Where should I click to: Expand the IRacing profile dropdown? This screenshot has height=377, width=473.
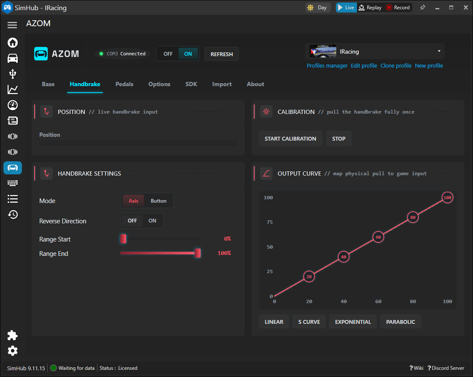click(x=439, y=52)
